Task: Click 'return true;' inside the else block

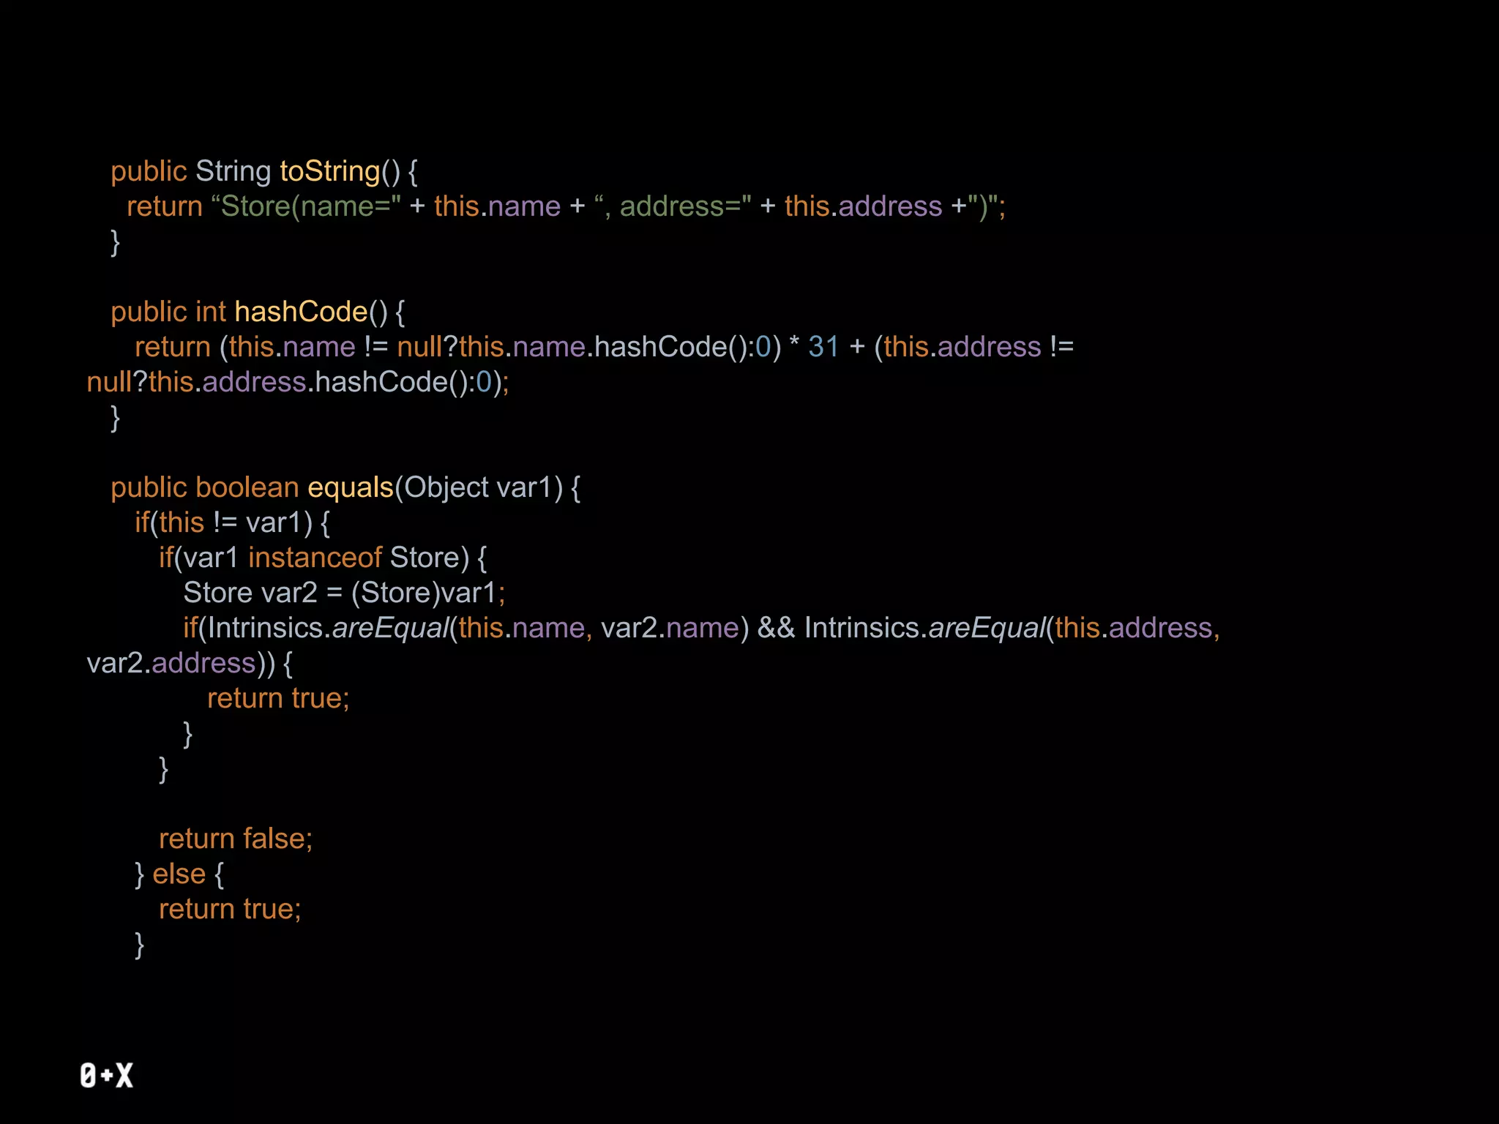Action: (230, 910)
